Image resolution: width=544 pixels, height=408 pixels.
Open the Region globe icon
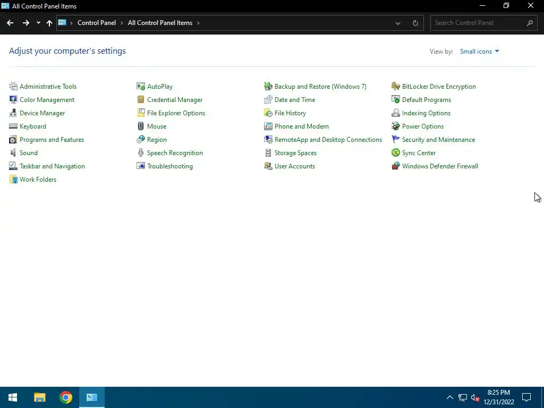[140, 140]
